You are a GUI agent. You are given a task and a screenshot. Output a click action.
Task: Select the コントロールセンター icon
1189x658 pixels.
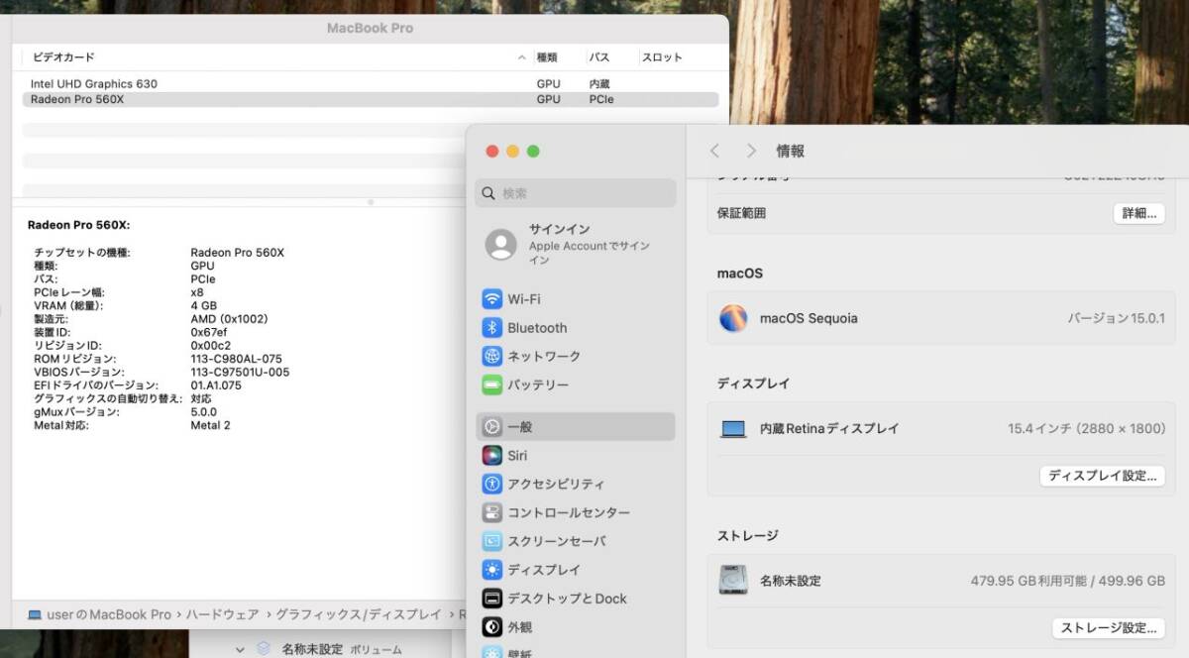[x=492, y=513]
